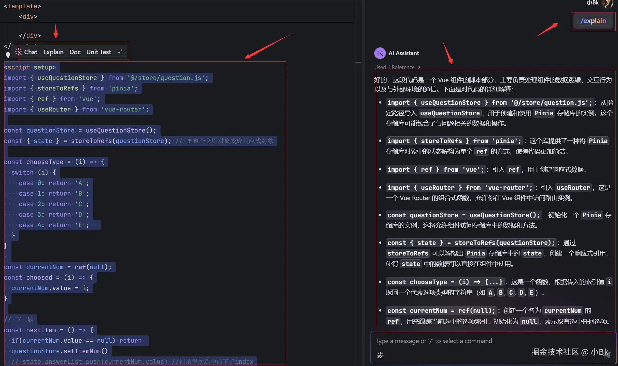The width and height of the screenshot is (618, 366).
Task: Place cursor on 'const chooseType' code line
Action: (x=45, y=162)
